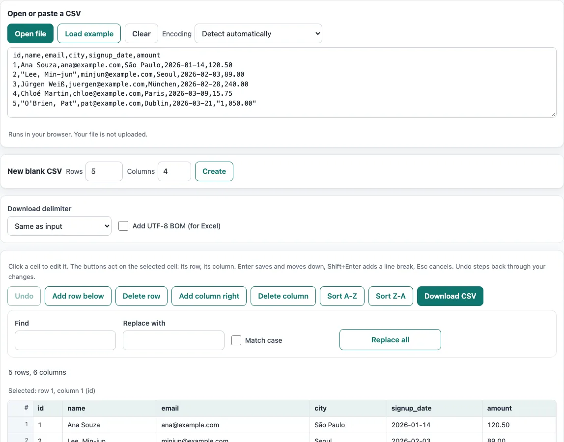The height and width of the screenshot is (442, 564).
Task: Add a column to the right
Action: pos(209,296)
